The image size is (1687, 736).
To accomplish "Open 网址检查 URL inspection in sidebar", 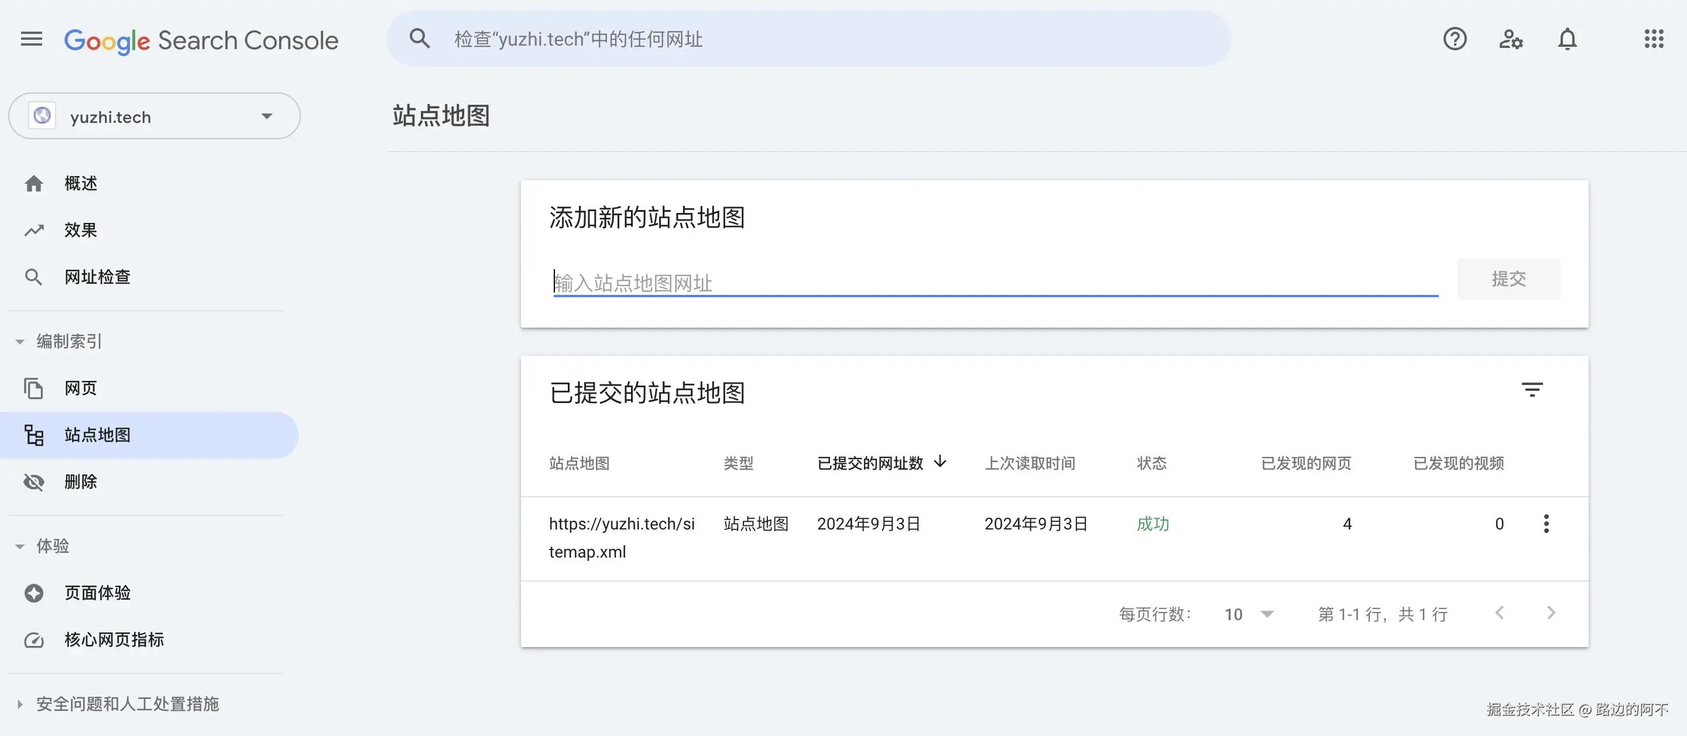I will (97, 277).
